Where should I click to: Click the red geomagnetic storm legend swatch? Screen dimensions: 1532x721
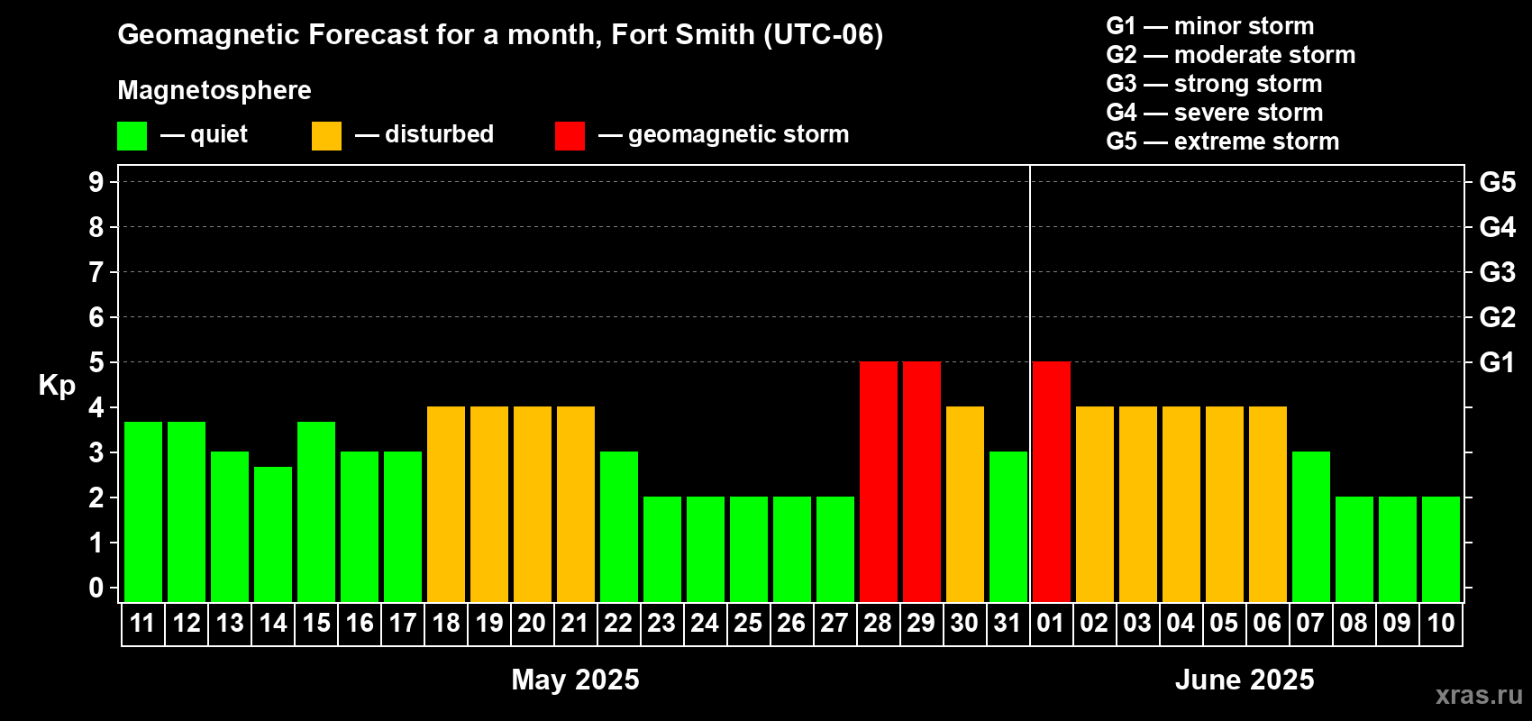coord(570,136)
